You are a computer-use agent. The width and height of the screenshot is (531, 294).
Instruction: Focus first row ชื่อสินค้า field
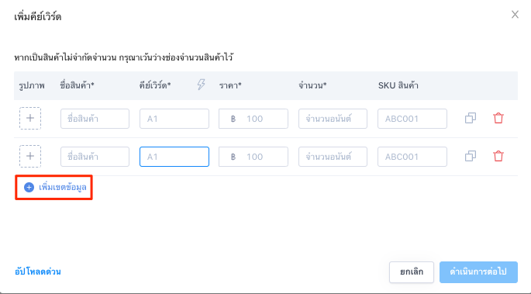[x=95, y=119]
